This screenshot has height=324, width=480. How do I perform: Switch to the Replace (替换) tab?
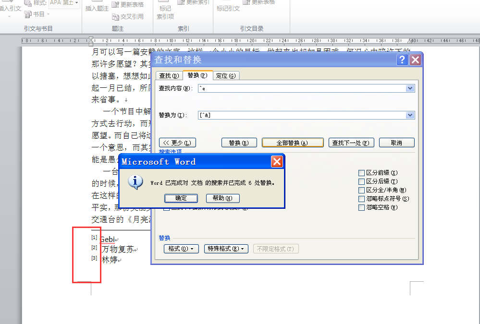click(x=197, y=75)
